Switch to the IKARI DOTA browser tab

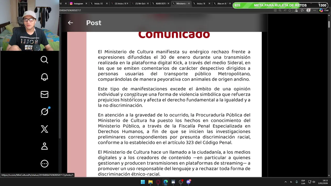pos(161,4)
